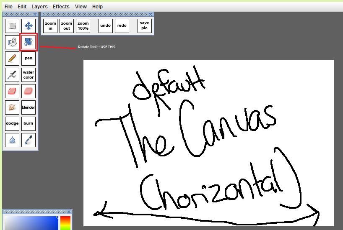
Task: Open the Effects menu
Action: 61,7
